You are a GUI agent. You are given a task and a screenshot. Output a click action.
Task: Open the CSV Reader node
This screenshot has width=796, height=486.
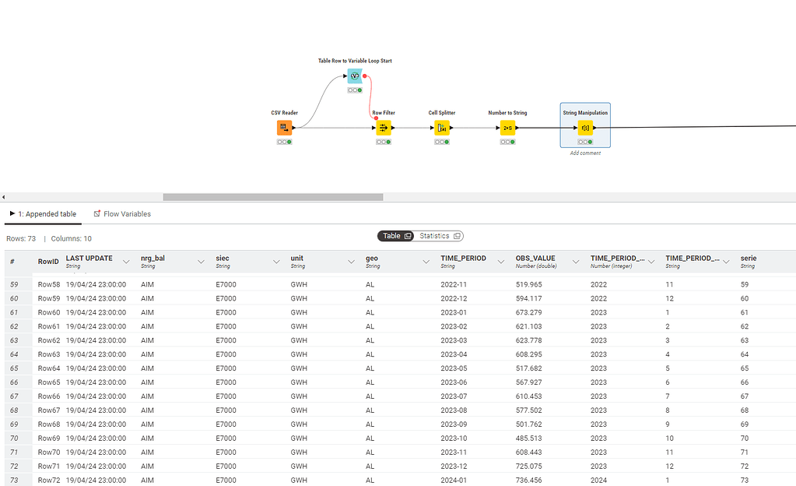click(x=284, y=127)
